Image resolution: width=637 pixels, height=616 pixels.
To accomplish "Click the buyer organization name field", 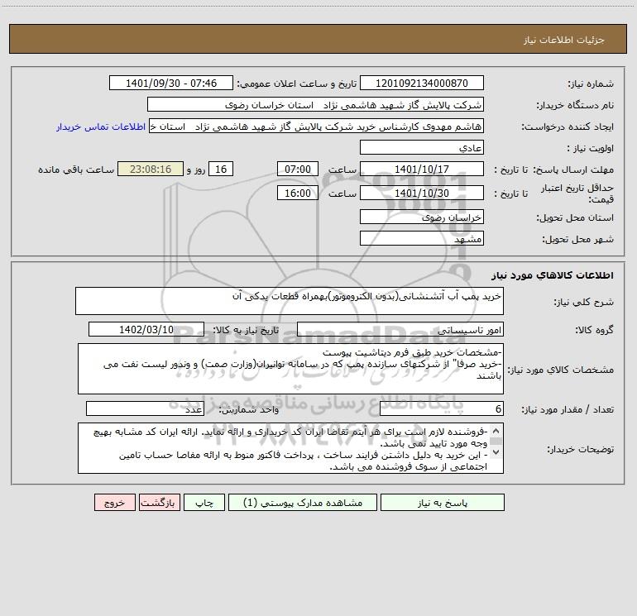I will point(315,104).
